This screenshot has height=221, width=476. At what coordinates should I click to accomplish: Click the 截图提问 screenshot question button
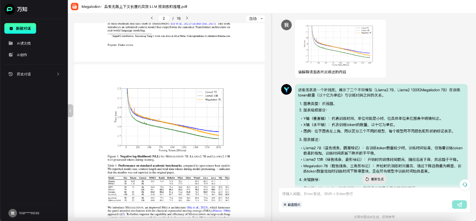[x=292, y=205]
